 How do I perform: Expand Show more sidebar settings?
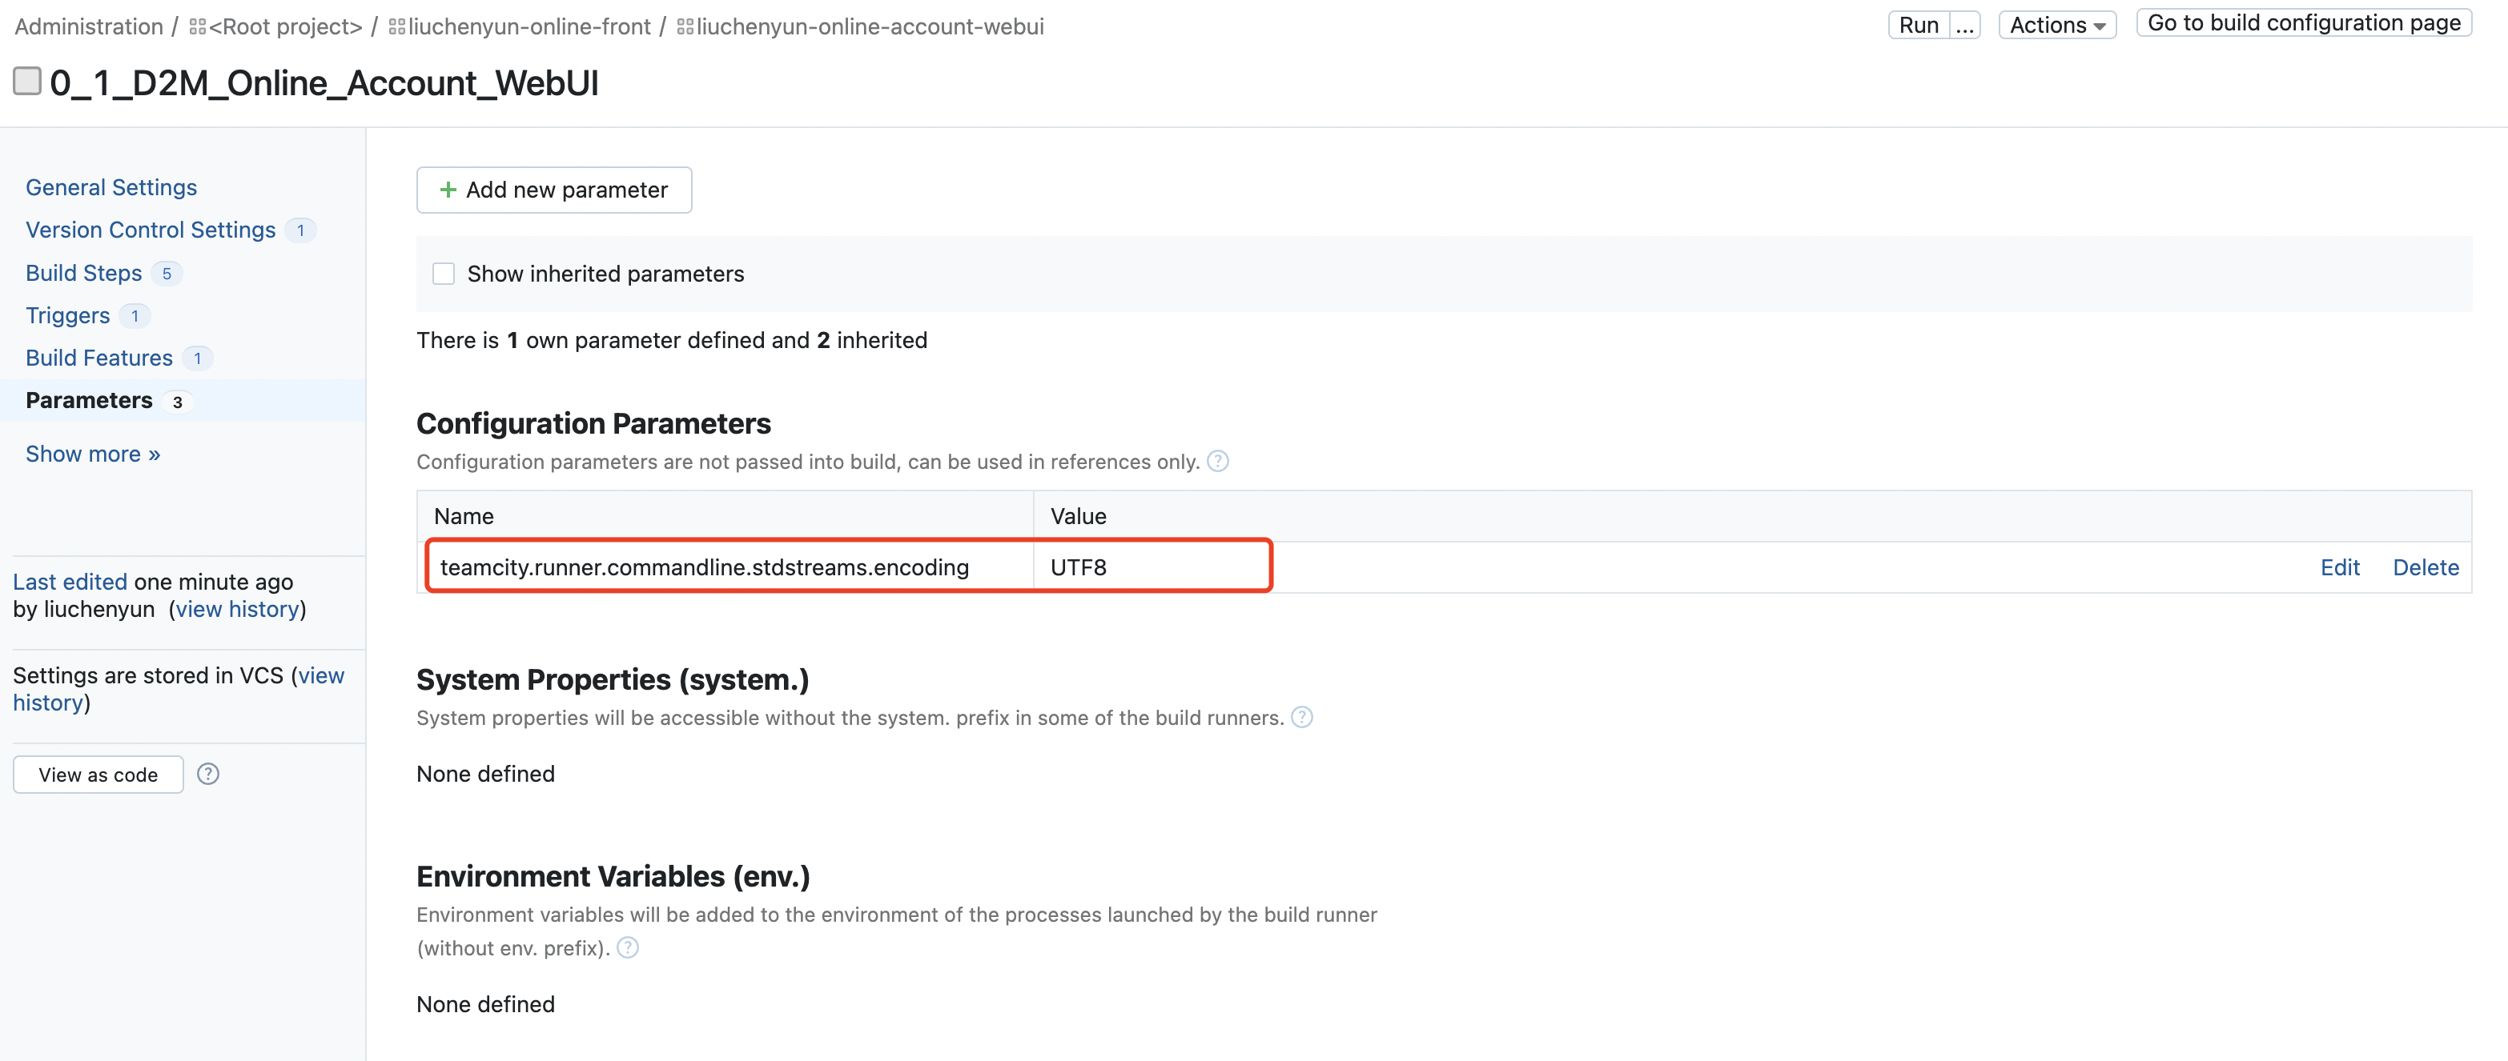(x=93, y=454)
